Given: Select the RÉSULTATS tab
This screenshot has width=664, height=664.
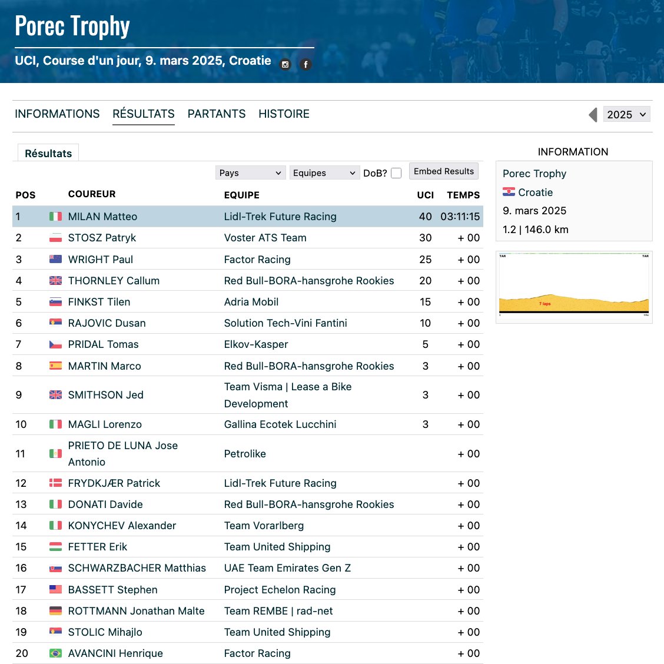Looking at the screenshot, I should [144, 114].
